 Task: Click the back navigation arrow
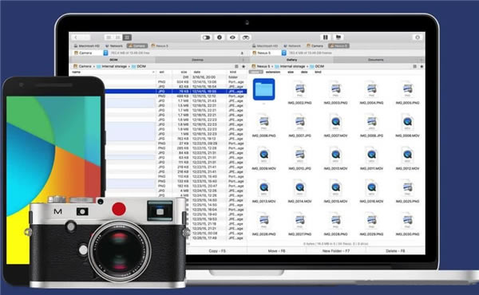point(76,37)
